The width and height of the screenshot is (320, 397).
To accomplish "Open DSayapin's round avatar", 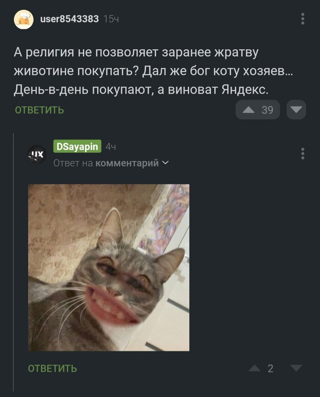I will (37, 154).
